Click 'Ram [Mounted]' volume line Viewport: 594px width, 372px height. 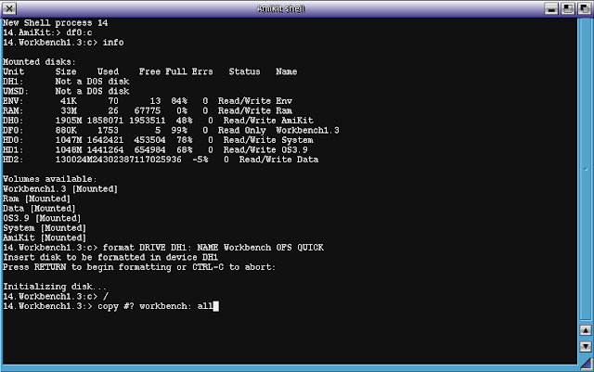(37, 199)
